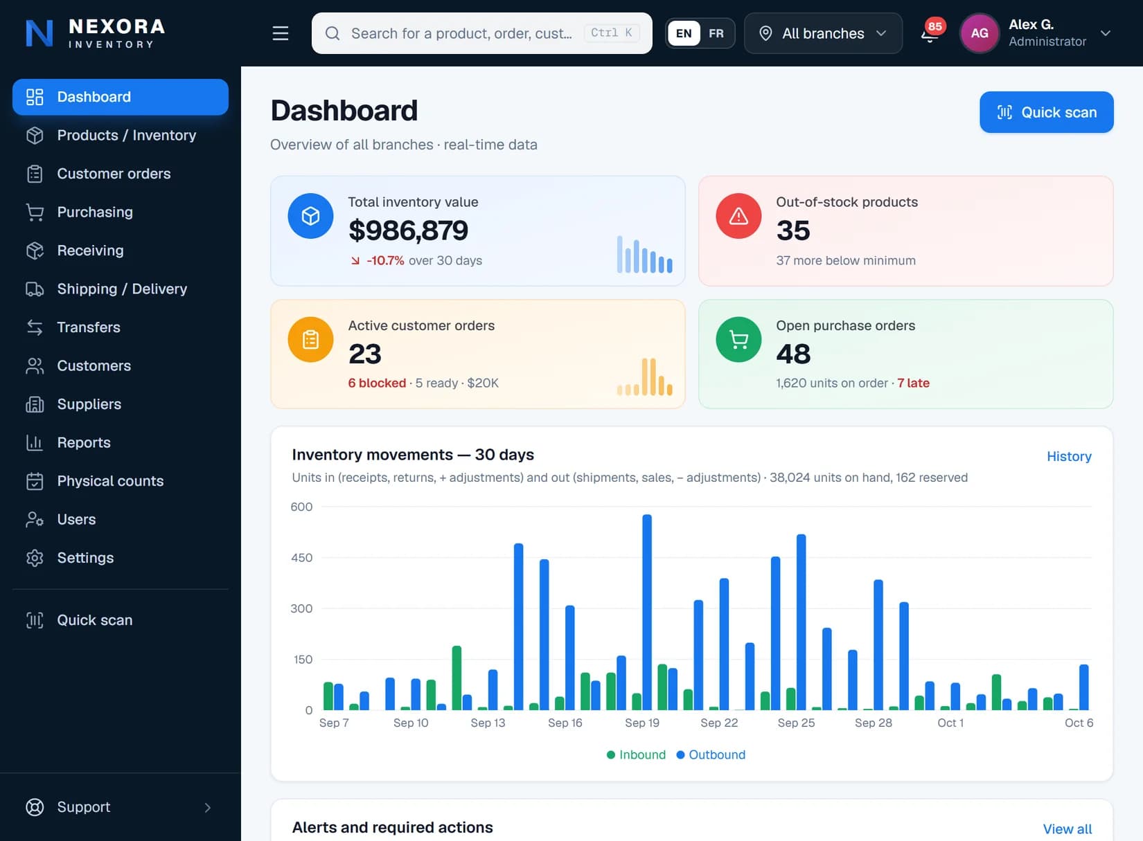Click the Customers people icon
Viewport: 1143px width, 841px height.
click(35, 365)
